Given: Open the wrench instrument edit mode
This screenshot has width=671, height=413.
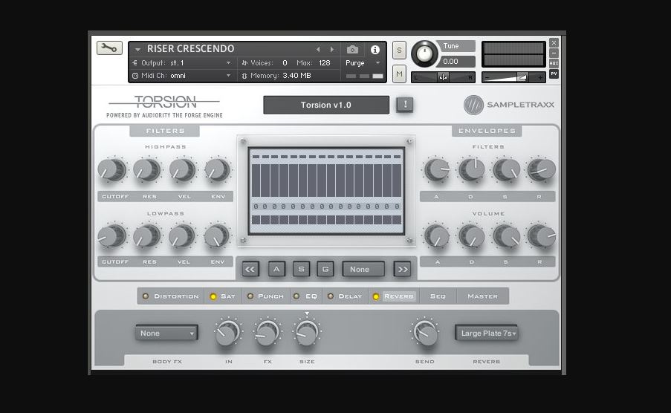Looking at the screenshot, I should coord(109,48).
